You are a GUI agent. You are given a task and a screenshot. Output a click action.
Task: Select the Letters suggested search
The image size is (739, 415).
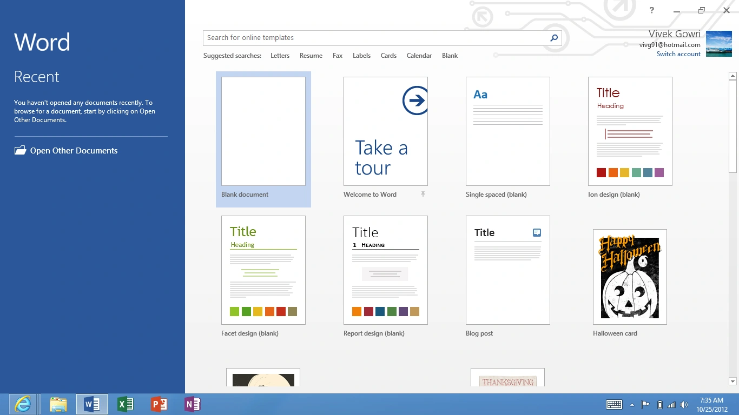click(280, 56)
